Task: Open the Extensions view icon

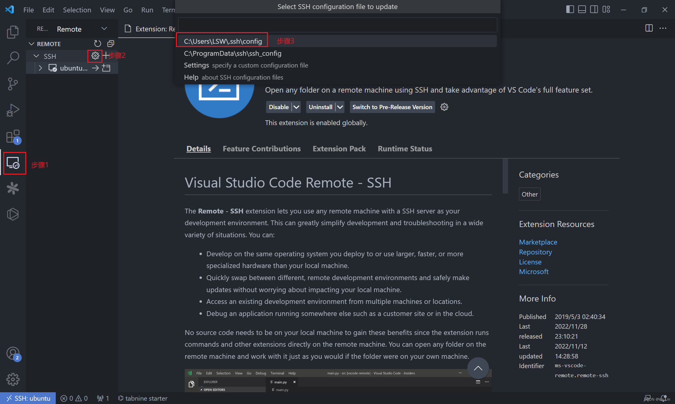Action: pos(13,137)
